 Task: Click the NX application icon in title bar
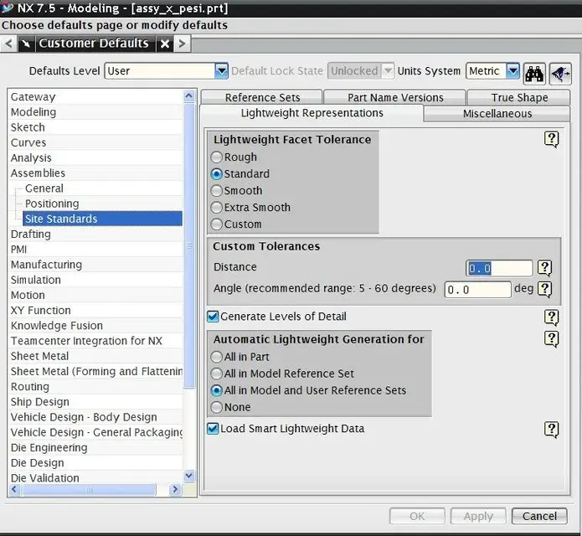tap(7, 8)
